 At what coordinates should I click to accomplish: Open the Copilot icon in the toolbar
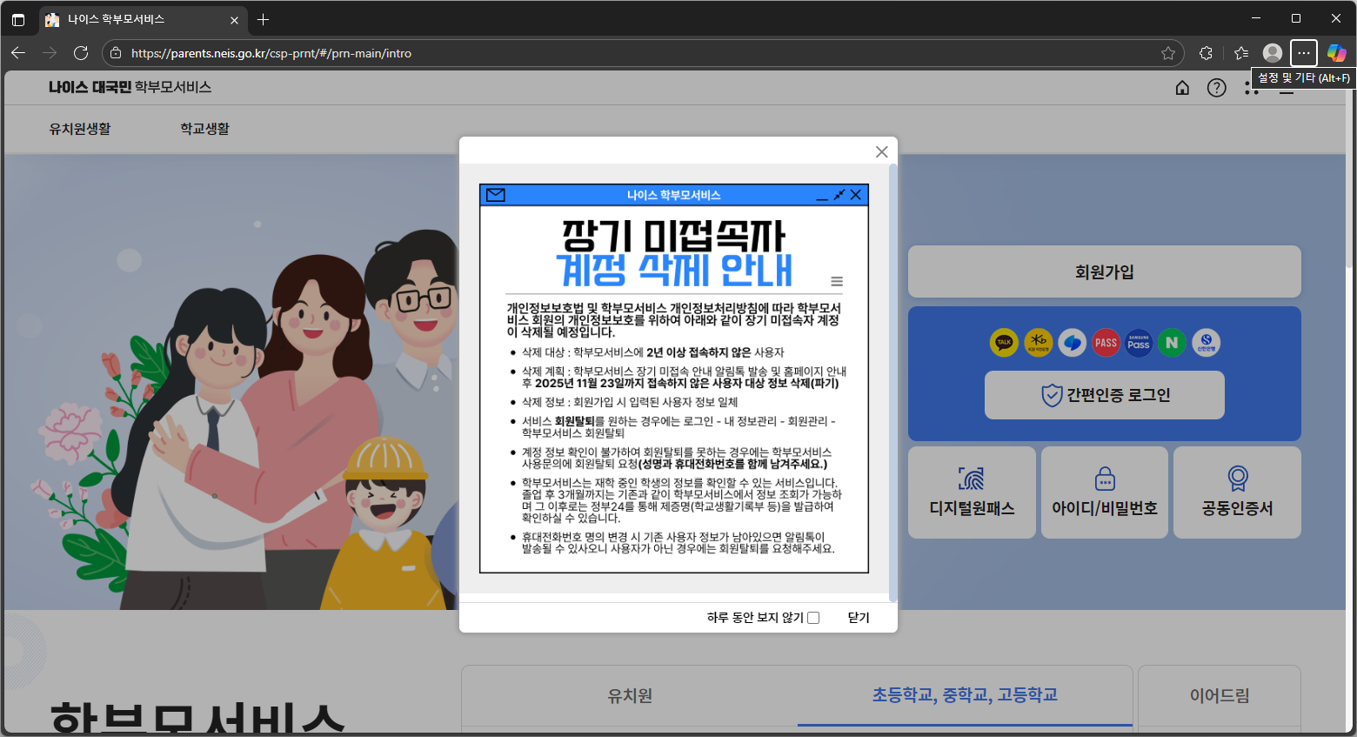tap(1337, 53)
